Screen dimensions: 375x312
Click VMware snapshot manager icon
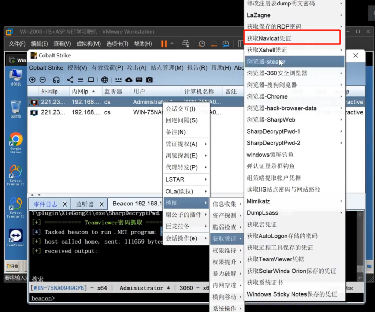226,44
